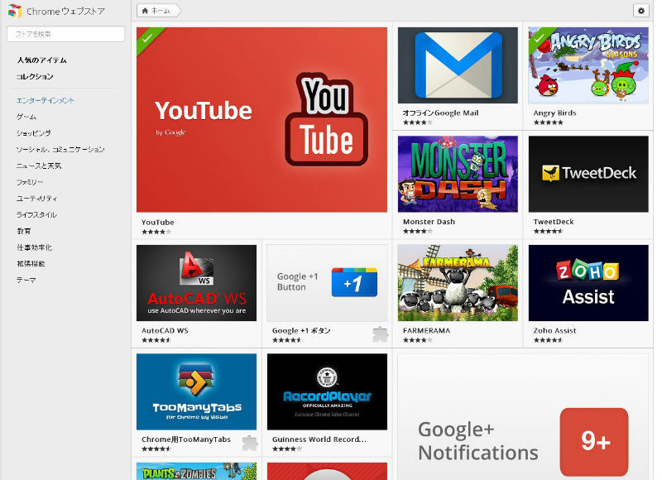Open the TooManyTabs extension tile
662x480 pixels.
pyautogui.click(x=196, y=391)
